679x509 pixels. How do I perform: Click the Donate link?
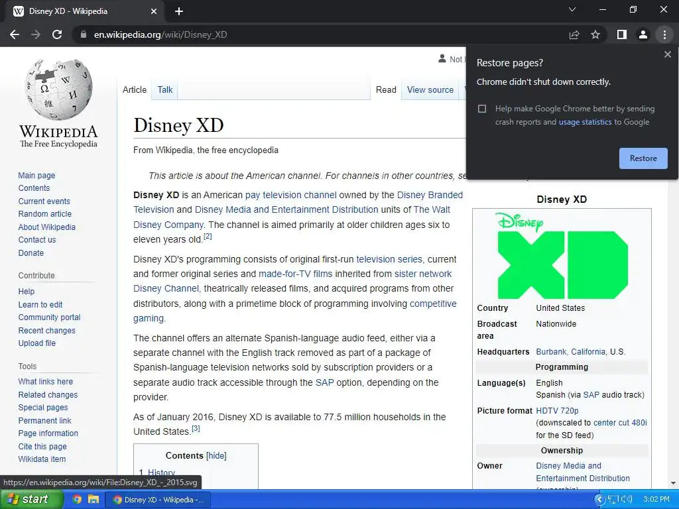tap(31, 253)
